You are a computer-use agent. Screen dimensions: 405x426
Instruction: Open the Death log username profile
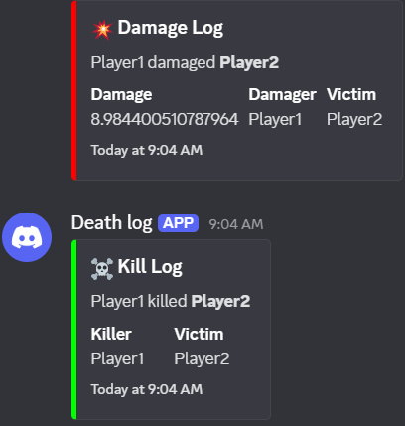pyautogui.click(x=112, y=222)
